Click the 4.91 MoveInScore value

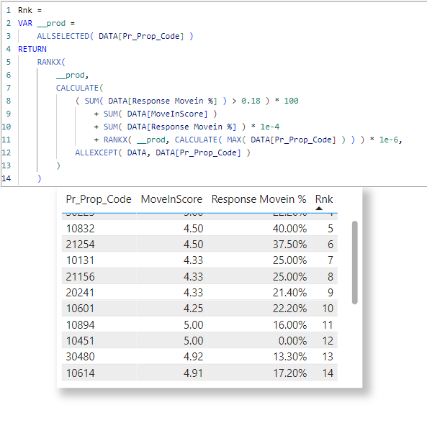tap(193, 373)
